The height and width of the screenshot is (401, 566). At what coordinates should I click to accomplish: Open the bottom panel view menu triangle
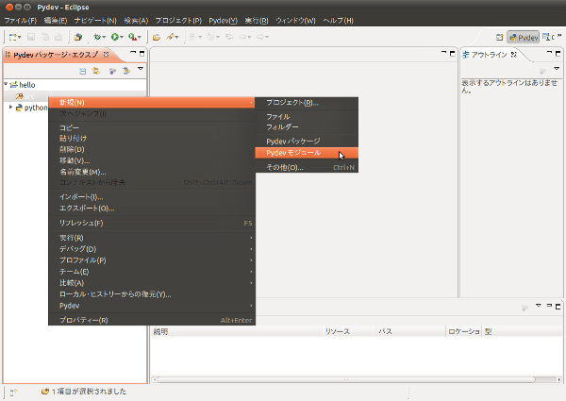point(539,306)
